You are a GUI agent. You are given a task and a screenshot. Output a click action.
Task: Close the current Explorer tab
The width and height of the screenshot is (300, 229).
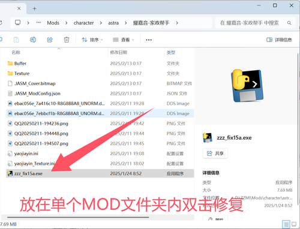(x=19, y=8)
